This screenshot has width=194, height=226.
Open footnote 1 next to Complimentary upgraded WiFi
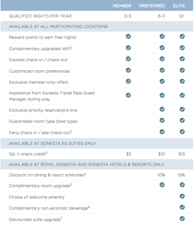[71, 47]
